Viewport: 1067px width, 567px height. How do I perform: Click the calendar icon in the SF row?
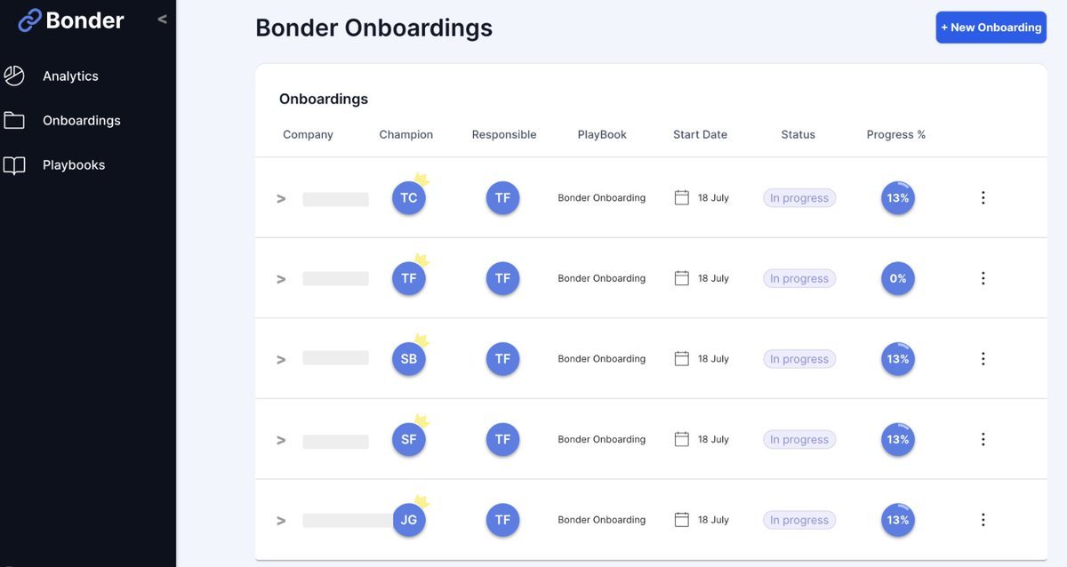[682, 439]
